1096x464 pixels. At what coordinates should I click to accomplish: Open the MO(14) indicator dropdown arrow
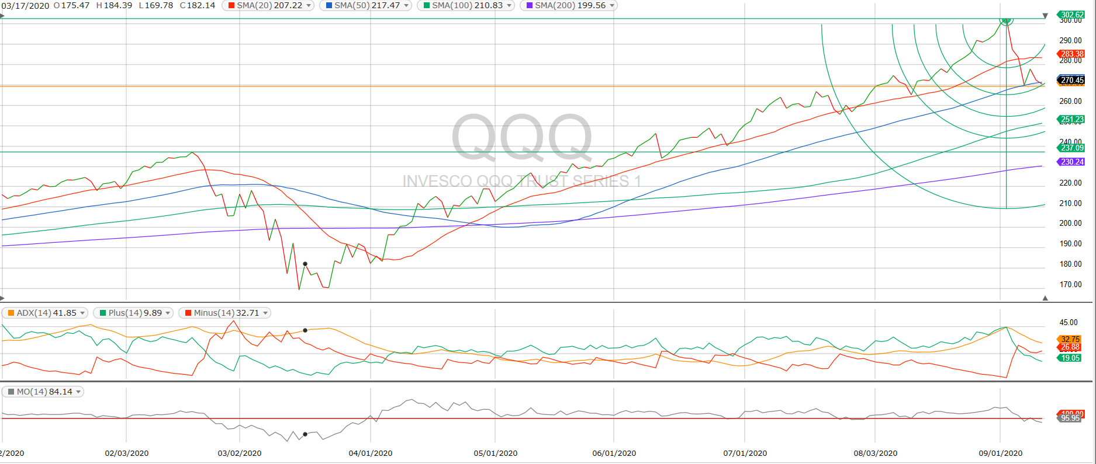[x=78, y=392]
